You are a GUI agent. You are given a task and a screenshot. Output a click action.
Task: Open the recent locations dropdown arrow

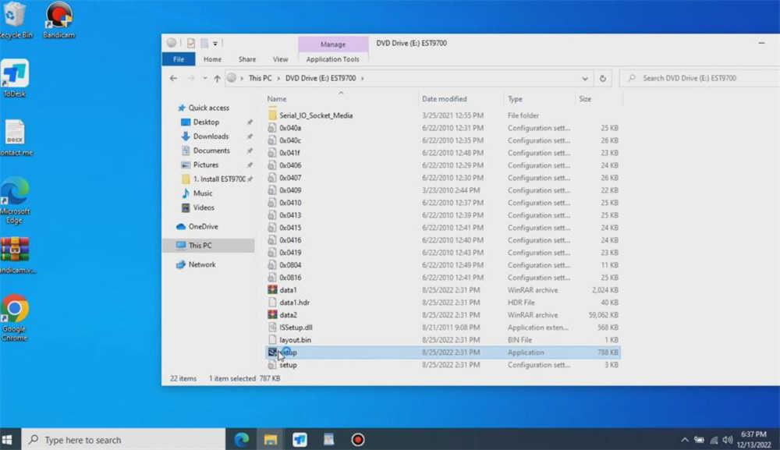click(x=204, y=78)
